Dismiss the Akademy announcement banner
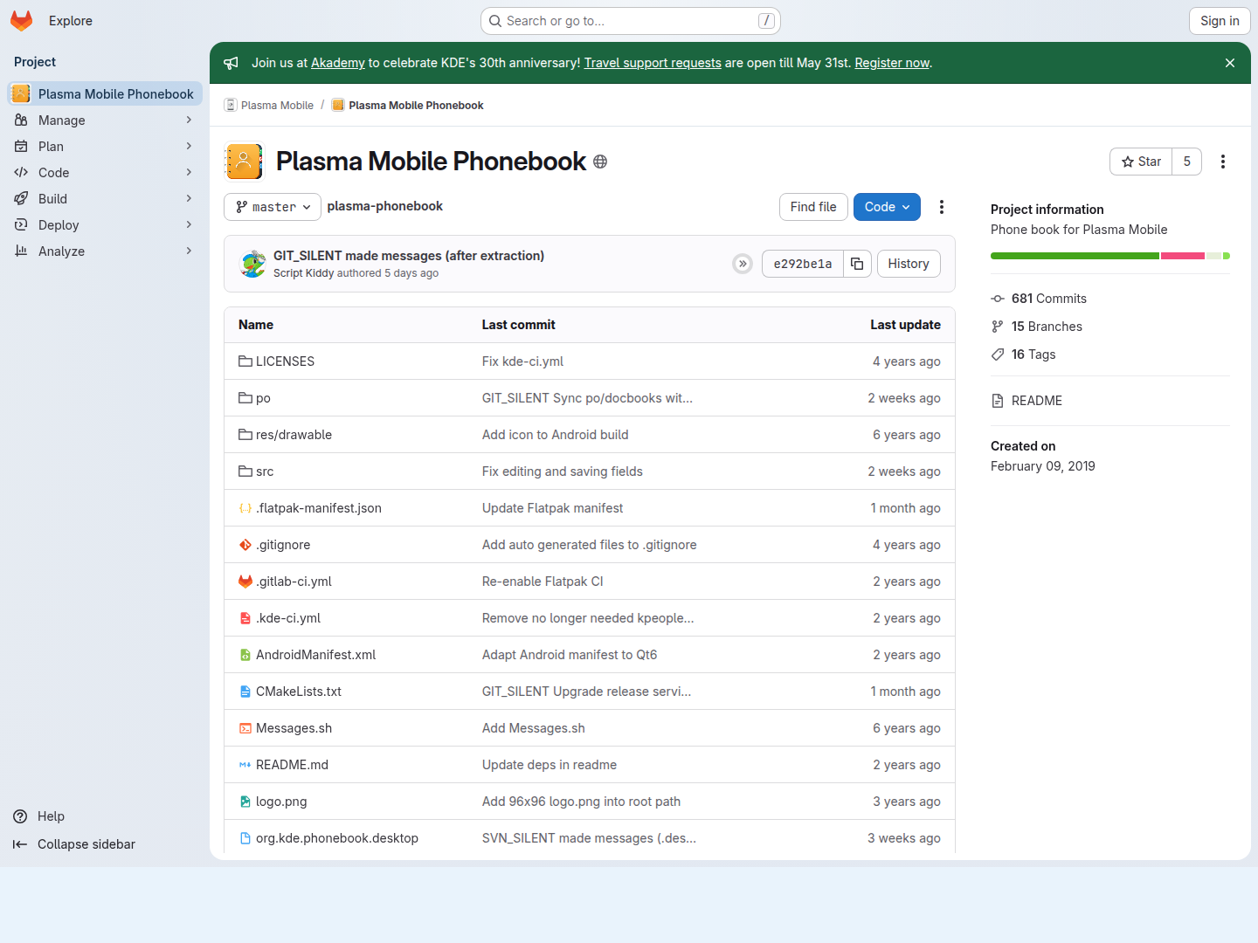This screenshot has width=1258, height=943. [1230, 63]
